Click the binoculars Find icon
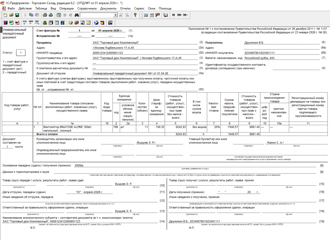 [x=77, y=15]
